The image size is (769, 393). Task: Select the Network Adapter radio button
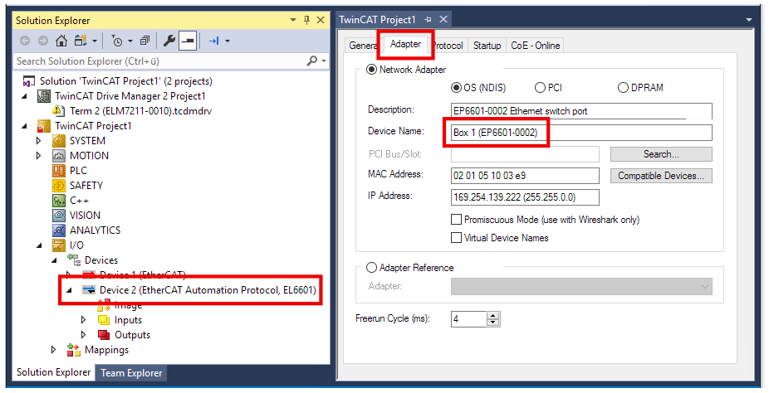(371, 70)
